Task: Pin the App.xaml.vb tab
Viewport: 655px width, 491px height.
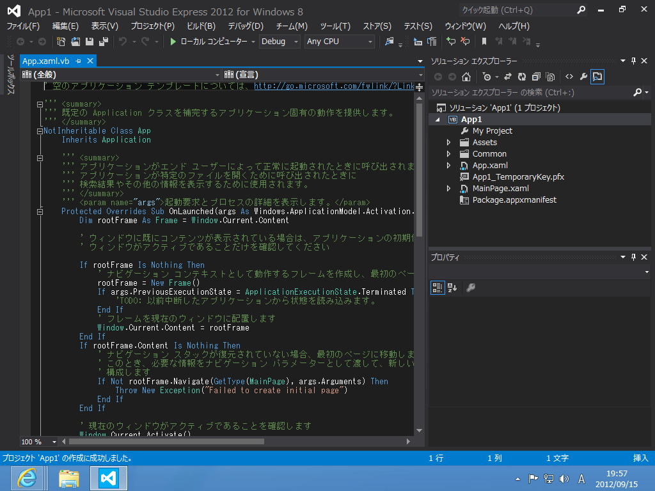Action: click(x=78, y=61)
